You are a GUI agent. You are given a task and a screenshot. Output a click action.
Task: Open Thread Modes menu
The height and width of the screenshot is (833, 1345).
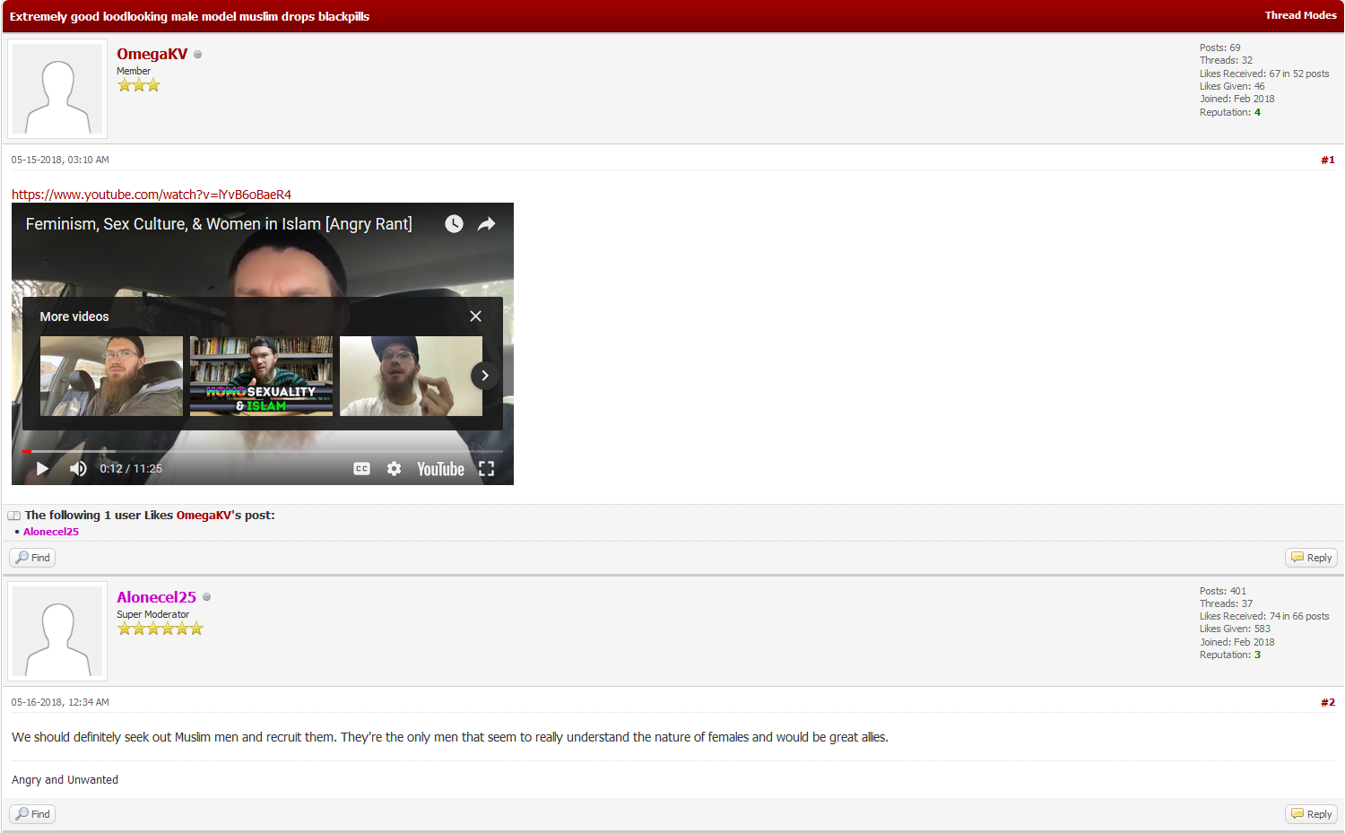(x=1300, y=15)
